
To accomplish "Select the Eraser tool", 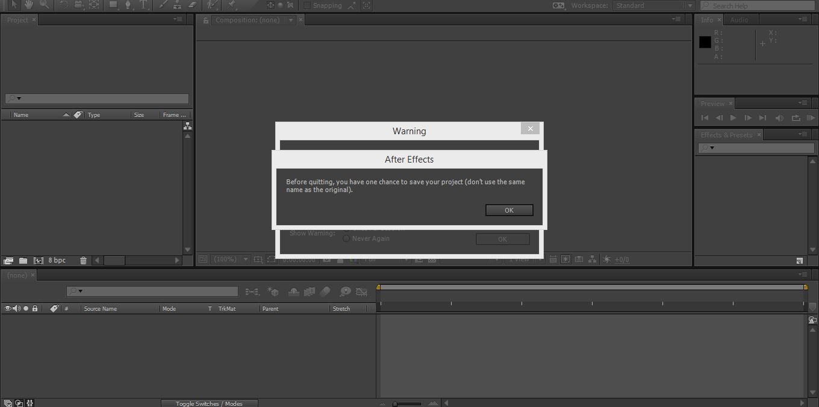I will (192, 5).
